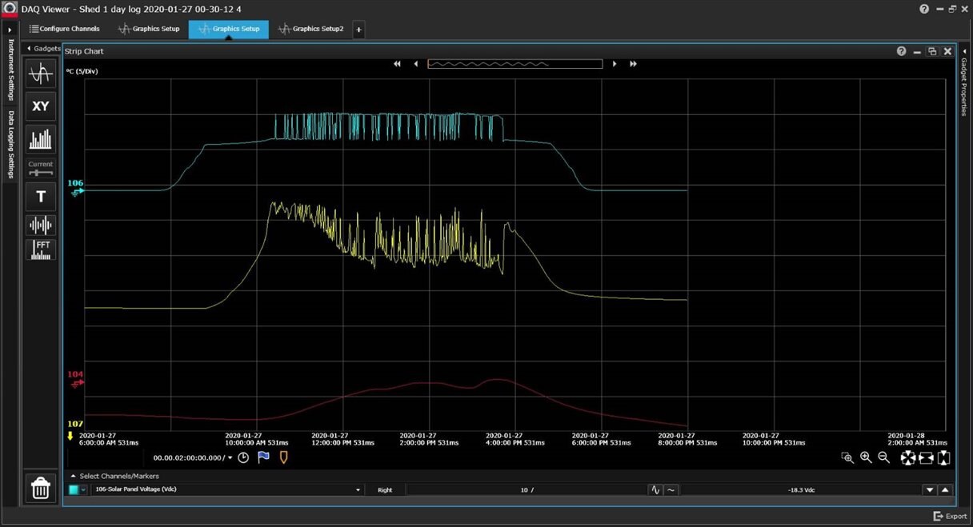Click the clock time-format icon
Image resolution: width=973 pixels, height=527 pixels.
[243, 457]
